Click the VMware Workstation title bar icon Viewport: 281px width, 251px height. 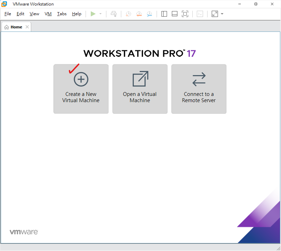(x=4, y=4)
